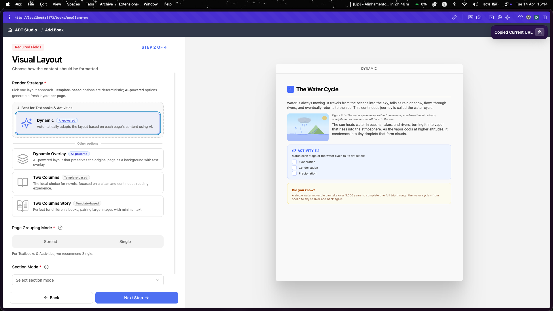Click the Back button
Screen dimensions: 553x311
click(x=51, y=298)
